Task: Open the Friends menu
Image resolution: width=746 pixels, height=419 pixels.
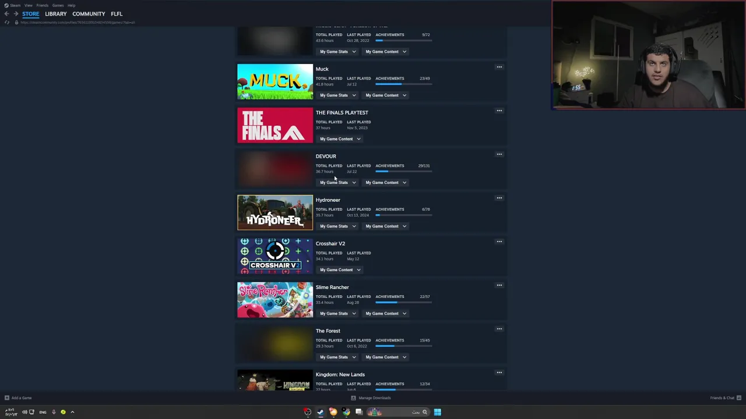Action: point(42,5)
